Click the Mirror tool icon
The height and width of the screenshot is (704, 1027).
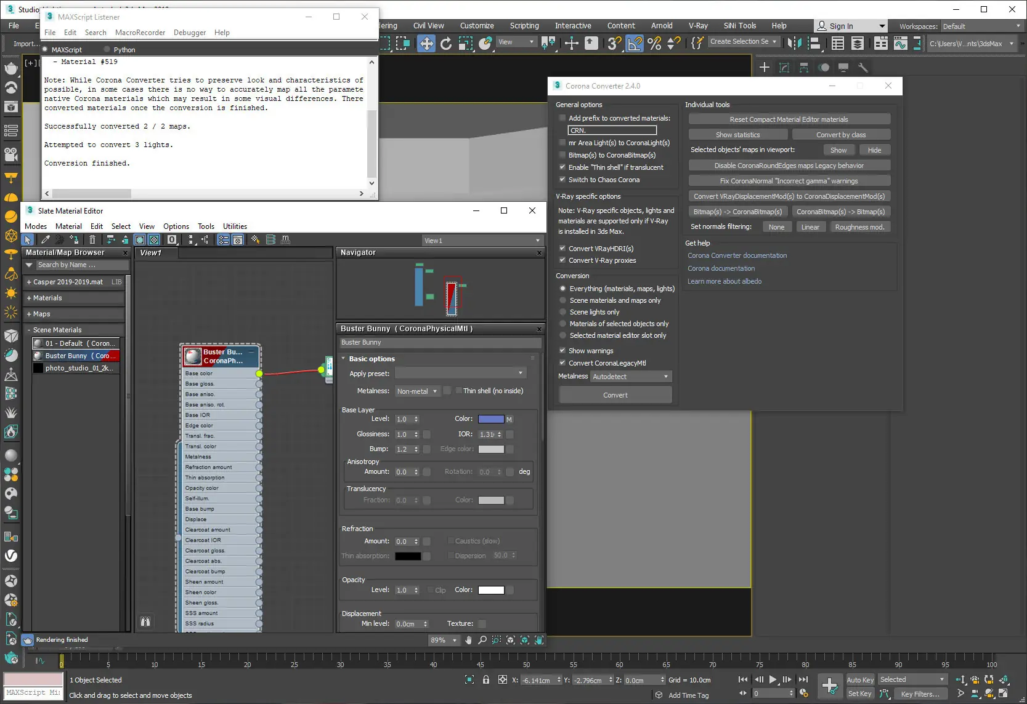[795, 43]
